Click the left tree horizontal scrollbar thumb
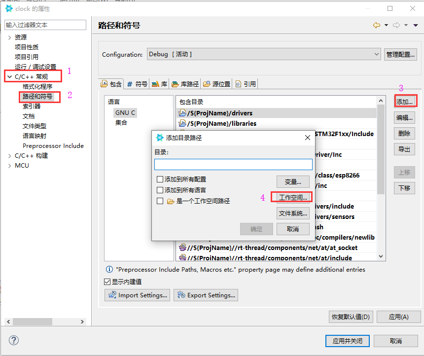424x356 pixels. (33, 321)
